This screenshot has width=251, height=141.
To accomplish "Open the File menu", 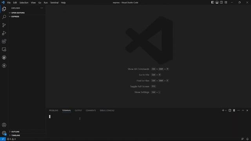I will (x=9, y=3).
